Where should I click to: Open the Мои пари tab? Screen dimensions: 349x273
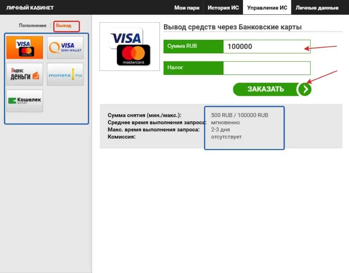coord(187,8)
